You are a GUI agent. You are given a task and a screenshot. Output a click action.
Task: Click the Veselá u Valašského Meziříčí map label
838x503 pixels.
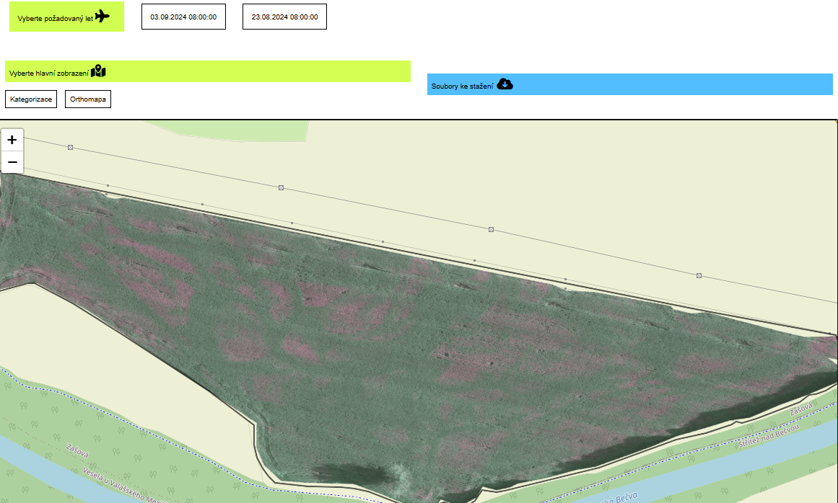coord(126,486)
